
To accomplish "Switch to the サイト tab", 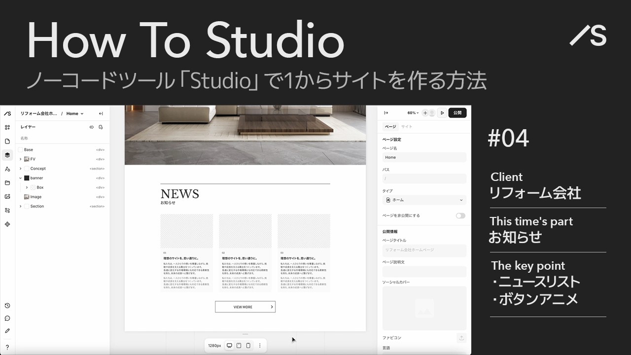I will coord(407,127).
